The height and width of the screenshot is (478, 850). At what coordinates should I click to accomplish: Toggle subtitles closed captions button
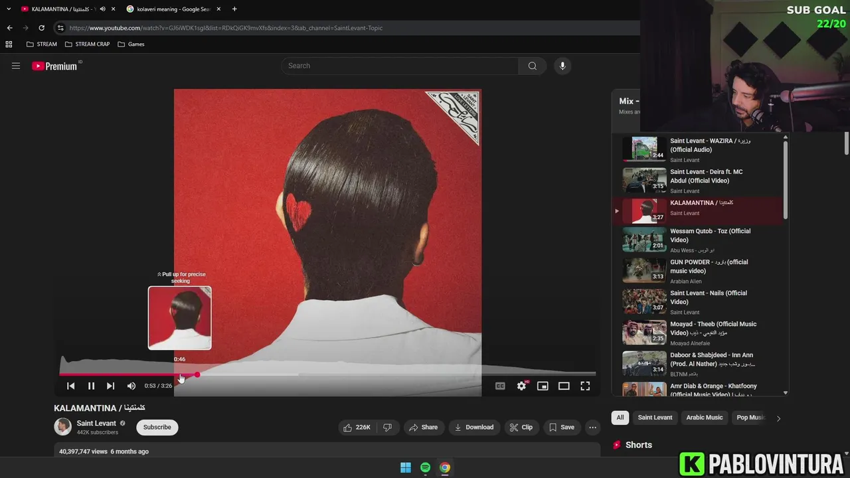pyautogui.click(x=500, y=386)
